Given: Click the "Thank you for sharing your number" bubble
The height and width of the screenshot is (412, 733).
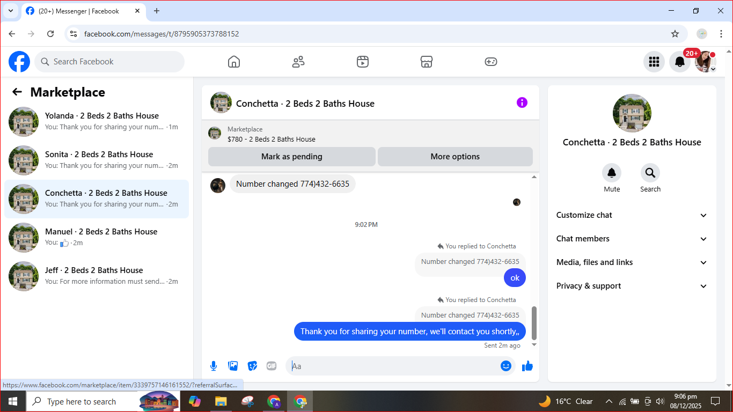Looking at the screenshot, I should 410,331.
